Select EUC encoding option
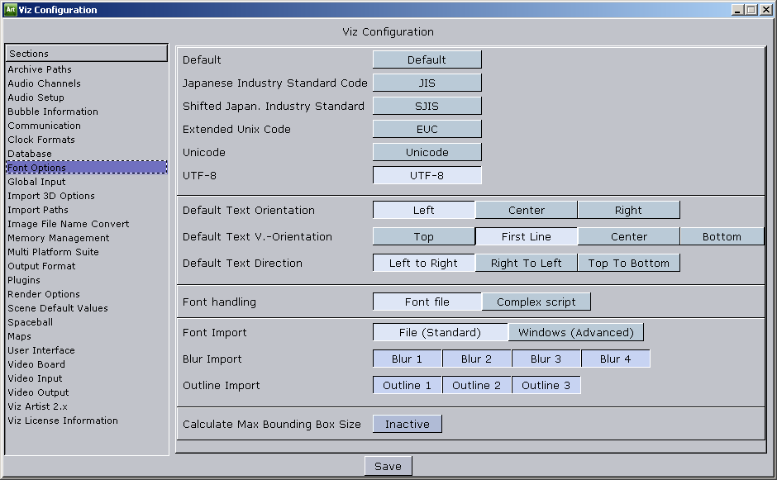The width and height of the screenshot is (777, 480). [427, 129]
